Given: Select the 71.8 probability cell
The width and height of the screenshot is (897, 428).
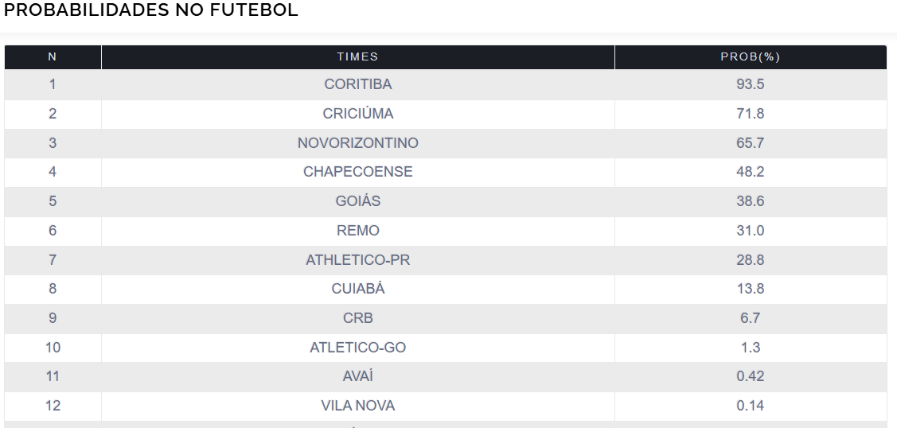Looking at the screenshot, I should pyautogui.click(x=750, y=114).
